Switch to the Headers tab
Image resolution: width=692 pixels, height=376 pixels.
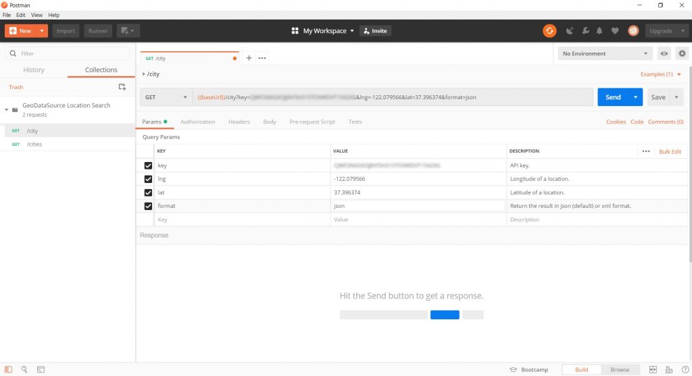[x=239, y=122]
